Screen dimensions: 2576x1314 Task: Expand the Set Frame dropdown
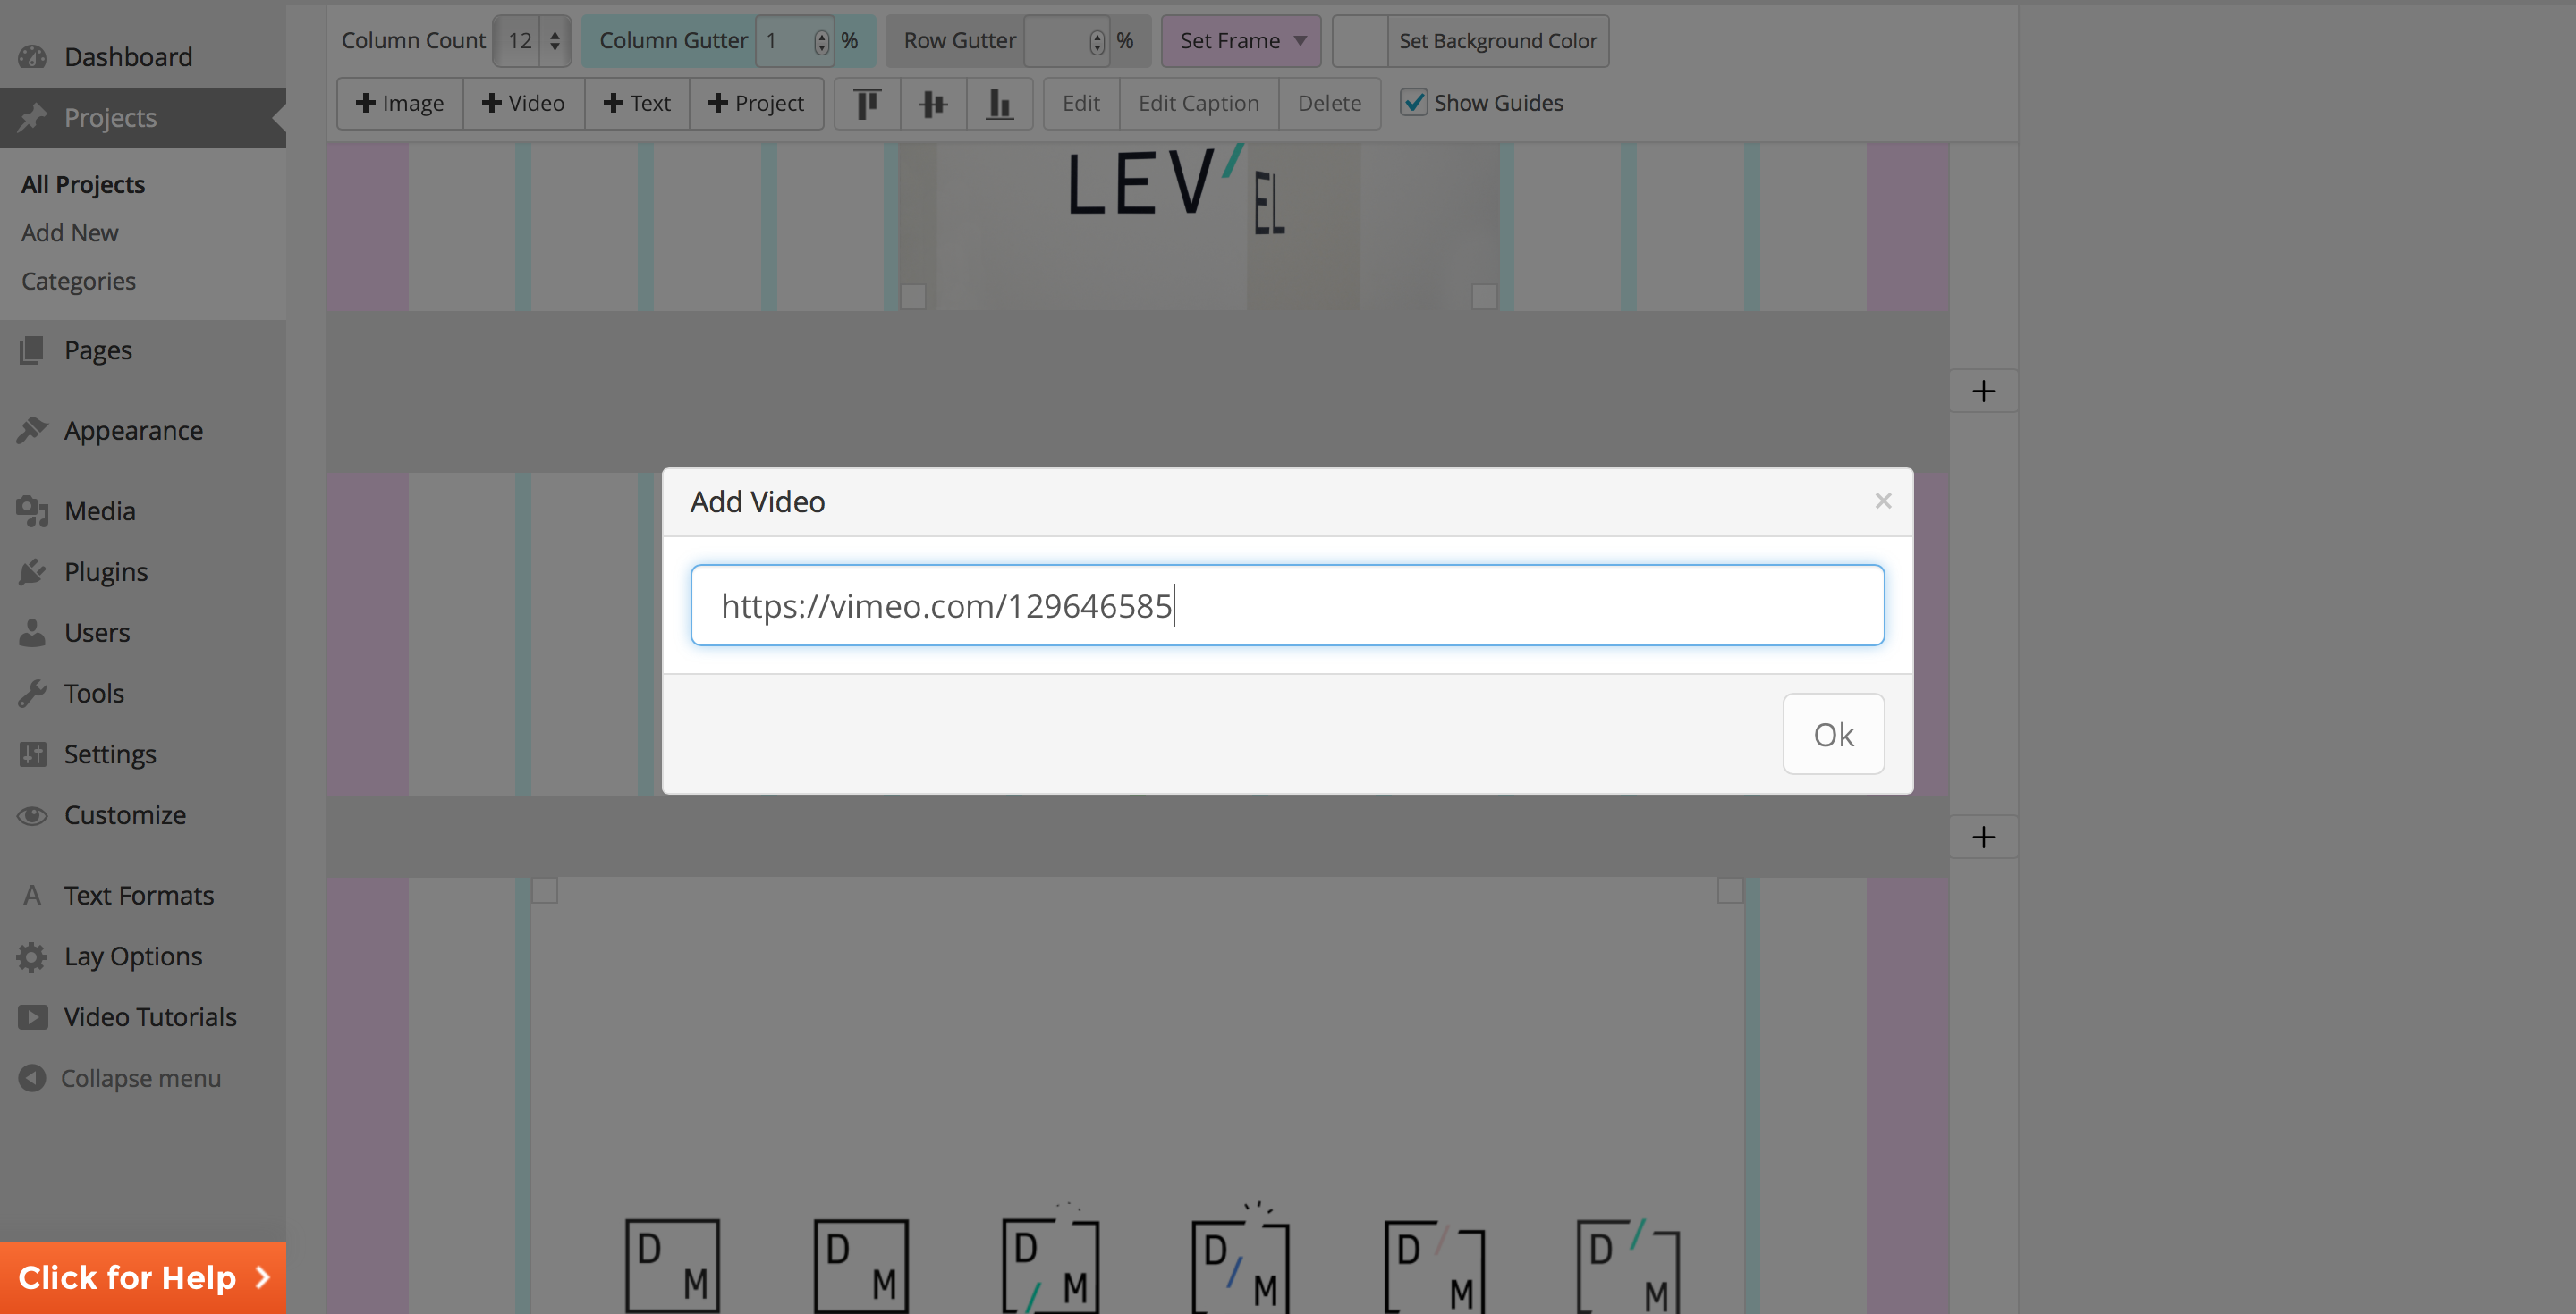click(x=1241, y=41)
